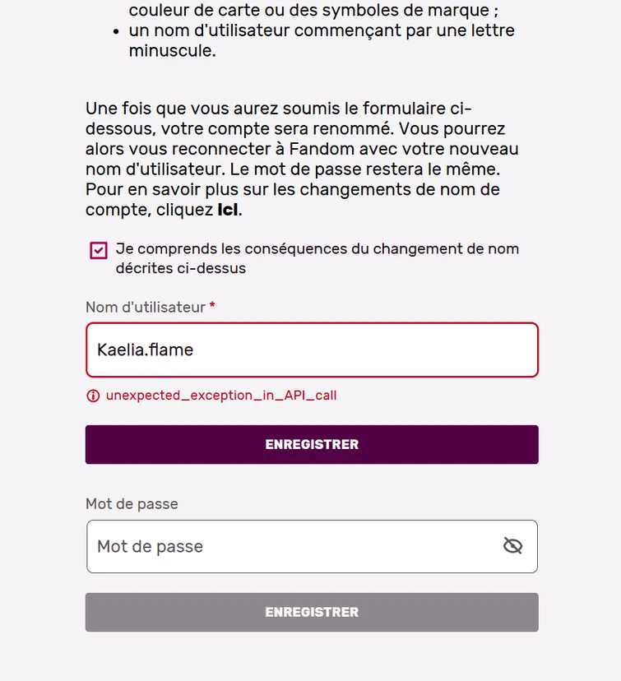Click the 'Mot de passe' label above field
Viewport: 621px width, 681px height.
click(132, 504)
